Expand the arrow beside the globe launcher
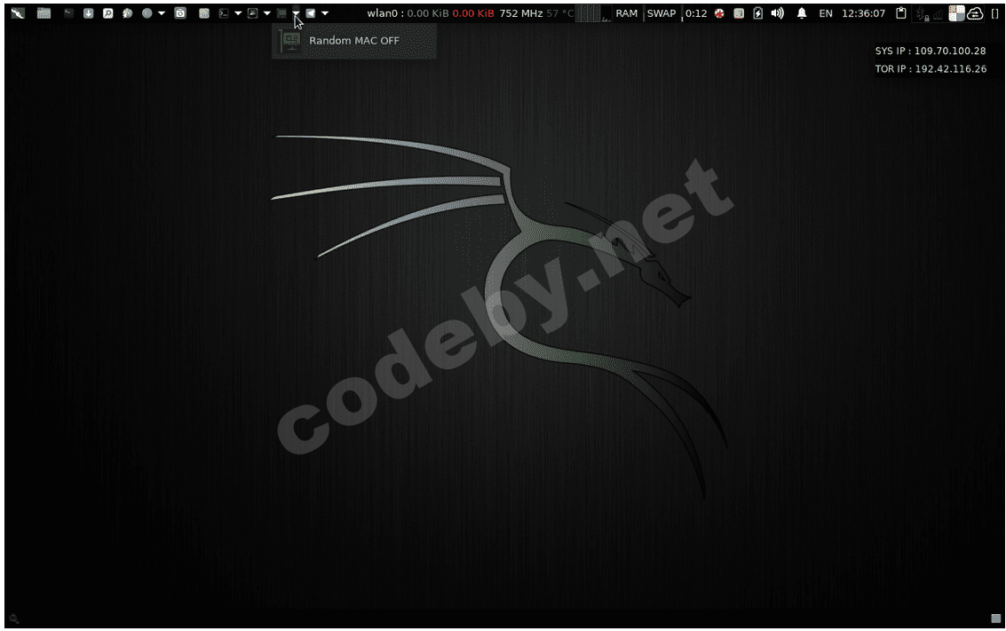 click(x=162, y=12)
